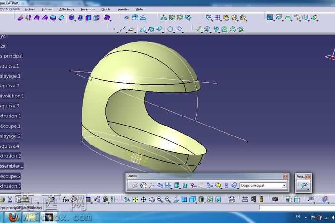This screenshot has width=335, height=223.
Task: Open the Outils menu
Action: tap(106, 9)
